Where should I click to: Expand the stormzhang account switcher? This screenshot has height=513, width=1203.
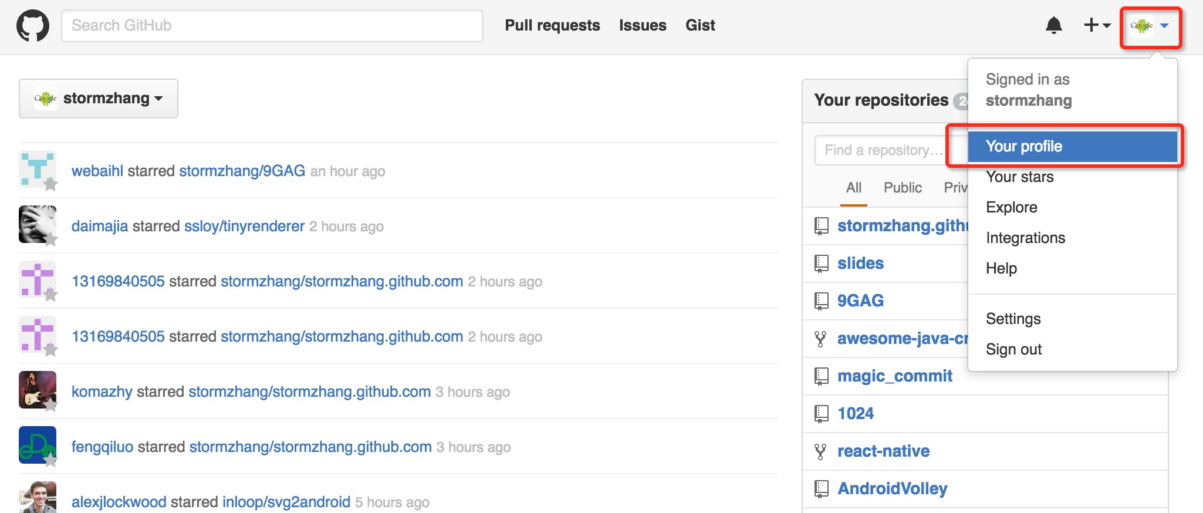tap(99, 99)
